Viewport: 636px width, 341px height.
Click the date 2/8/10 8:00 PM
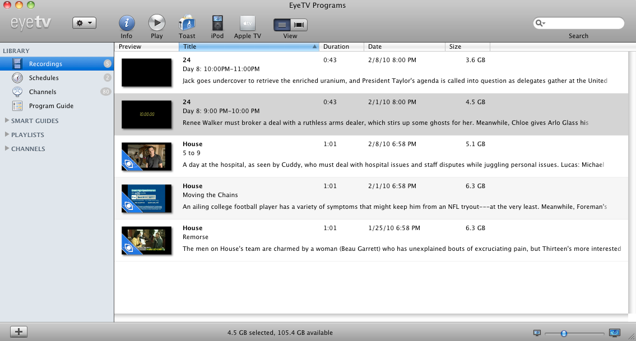[x=392, y=60]
